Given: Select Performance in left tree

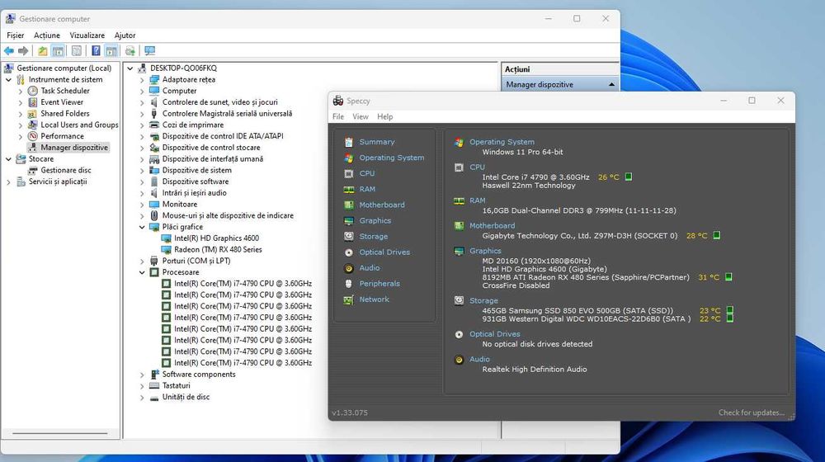Looking at the screenshot, I should [x=62, y=136].
